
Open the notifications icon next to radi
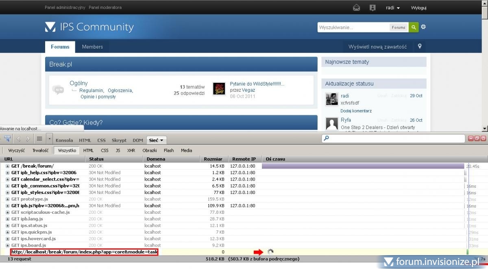pyautogui.click(x=373, y=8)
